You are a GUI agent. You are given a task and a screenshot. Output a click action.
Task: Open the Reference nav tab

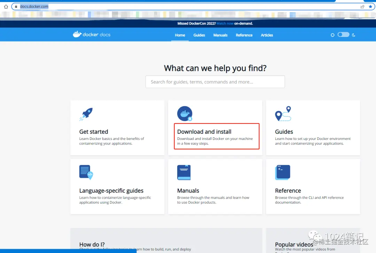[244, 35]
